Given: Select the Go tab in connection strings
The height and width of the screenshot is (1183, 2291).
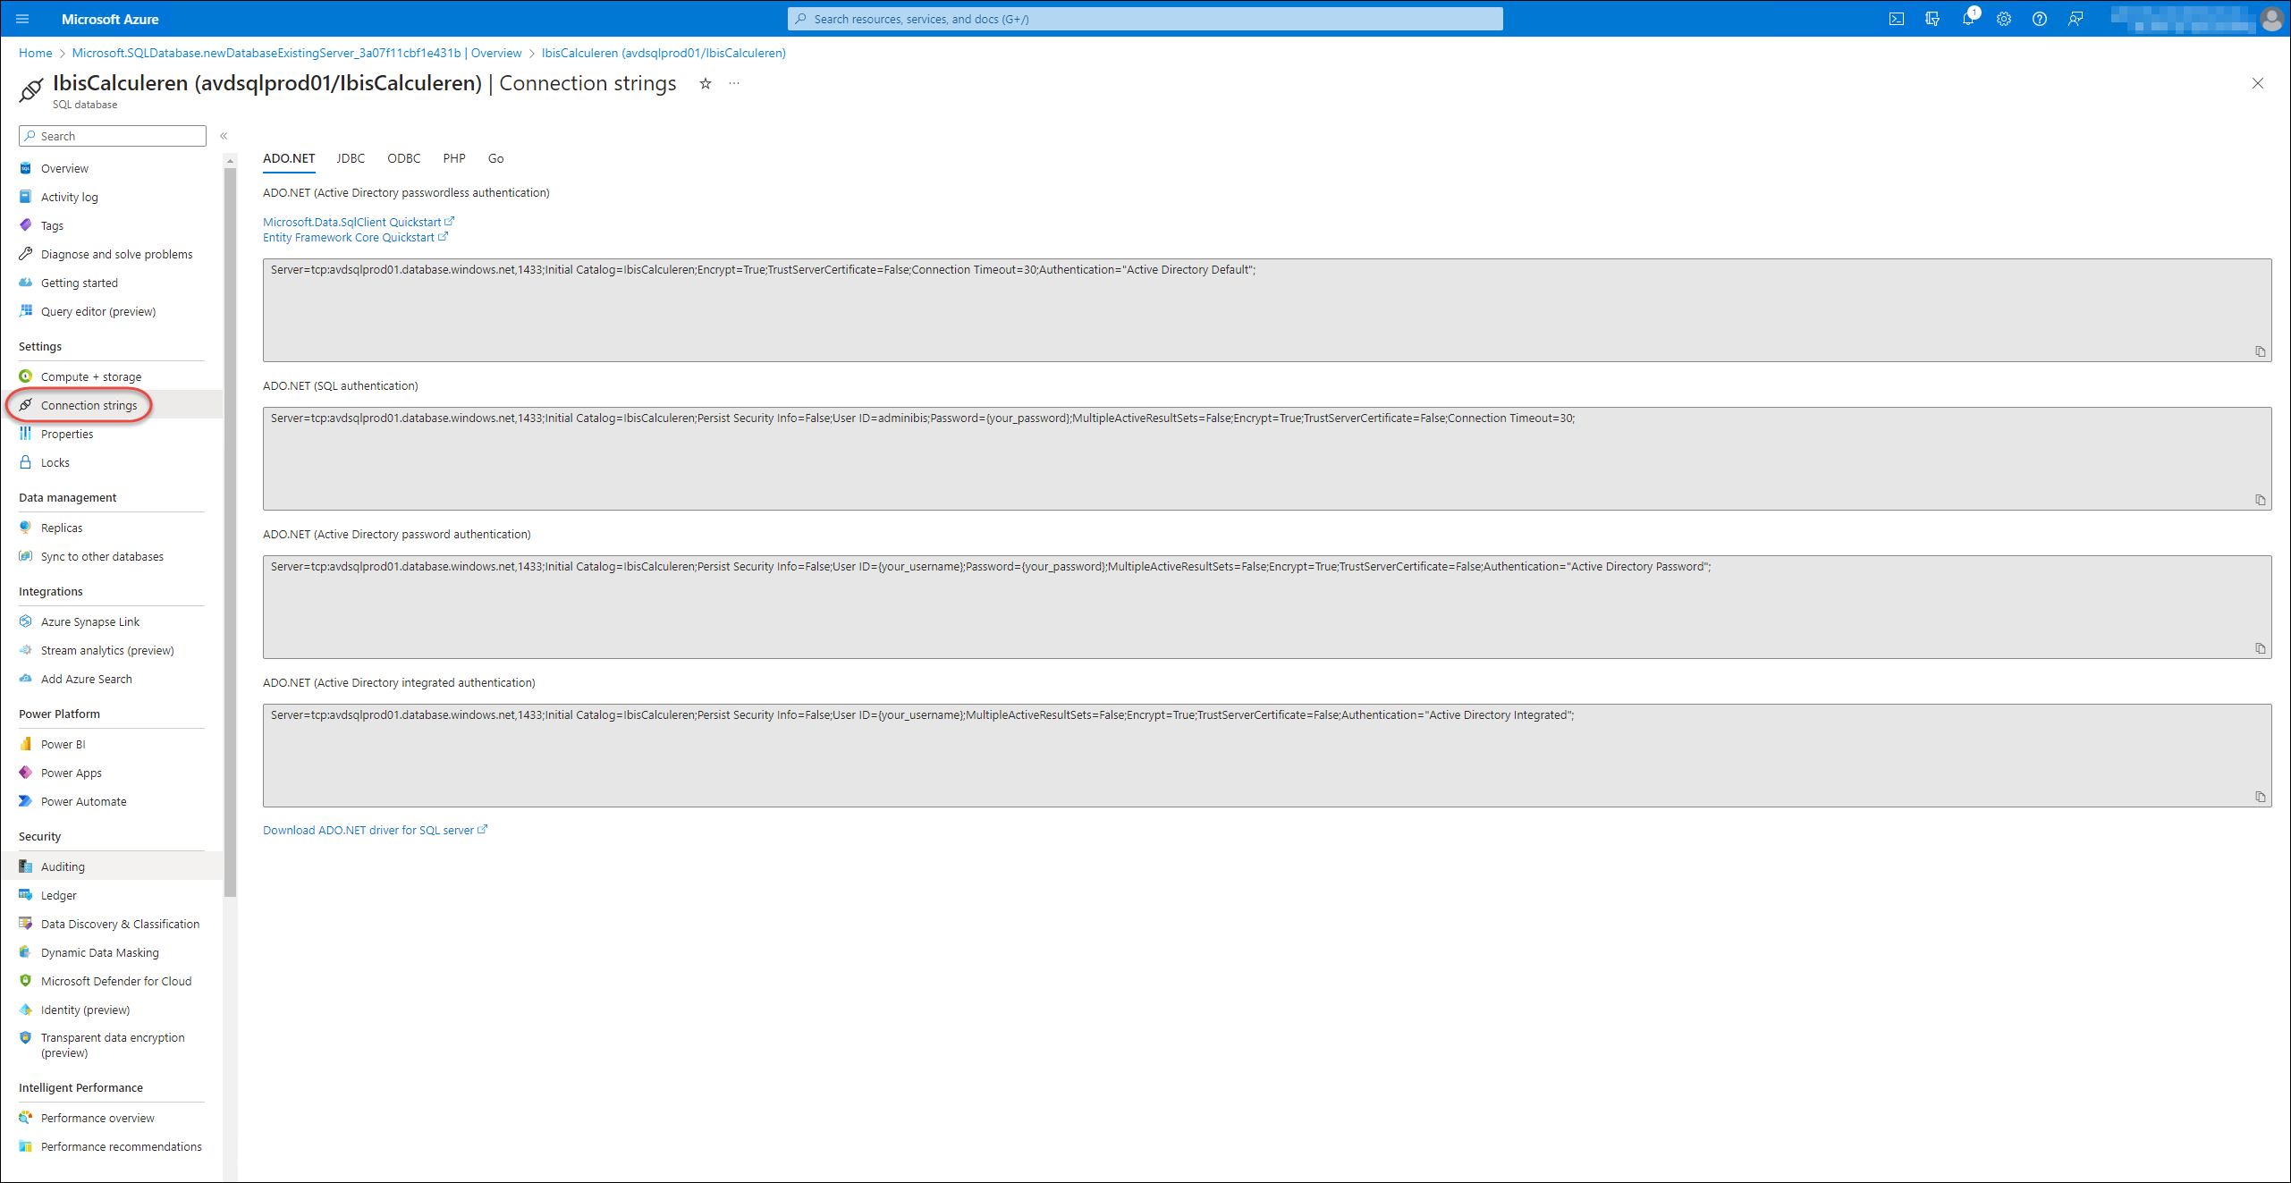Looking at the screenshot, I should point(495,157).
